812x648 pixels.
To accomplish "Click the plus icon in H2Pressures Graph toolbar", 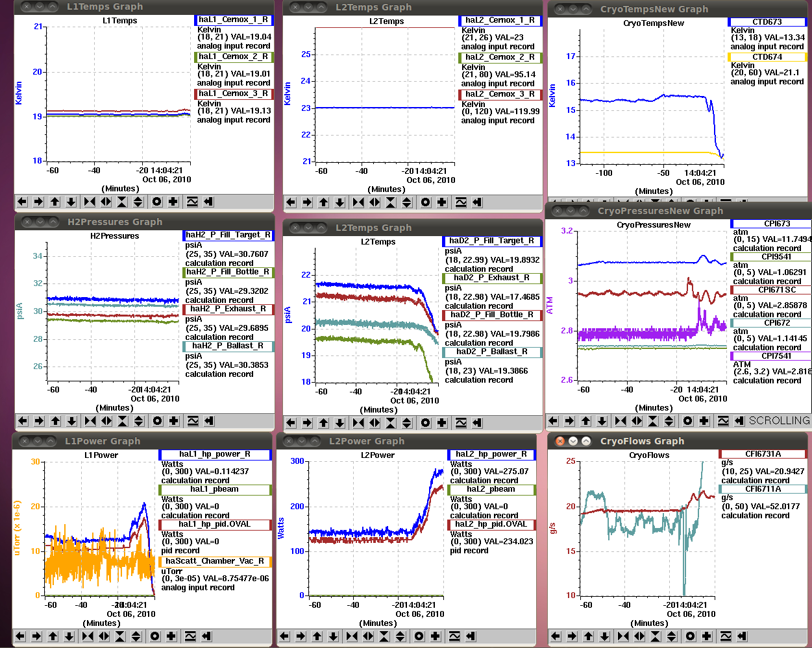I will click(173, 421).
